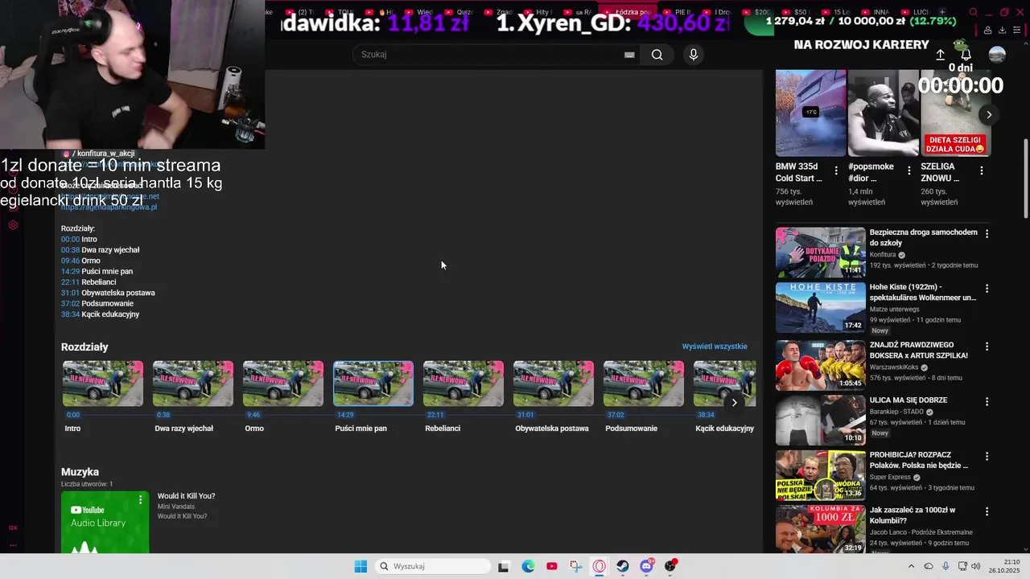Open OBS Studio from the taskbar

point(670,566)
